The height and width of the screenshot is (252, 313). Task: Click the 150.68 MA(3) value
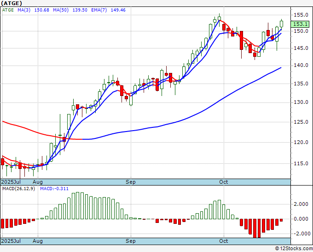pyautogui.click(x=42, y=10)
